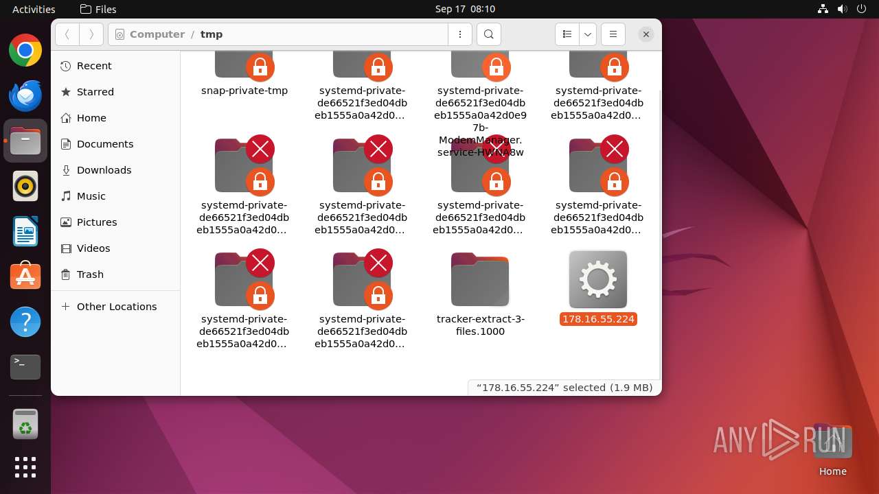
Task: Open Trash in the sidebar
Action: (115, 274)
